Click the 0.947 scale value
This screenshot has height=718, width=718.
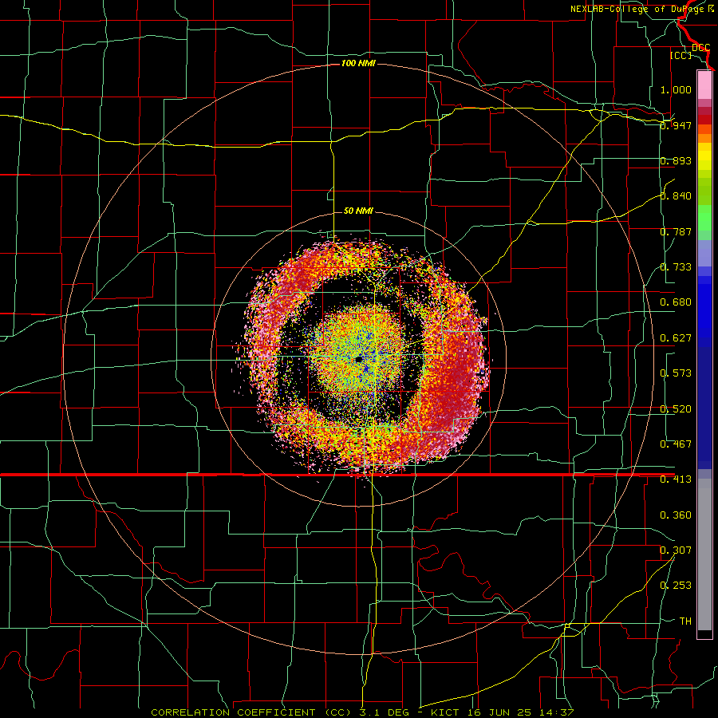point(676,125)
